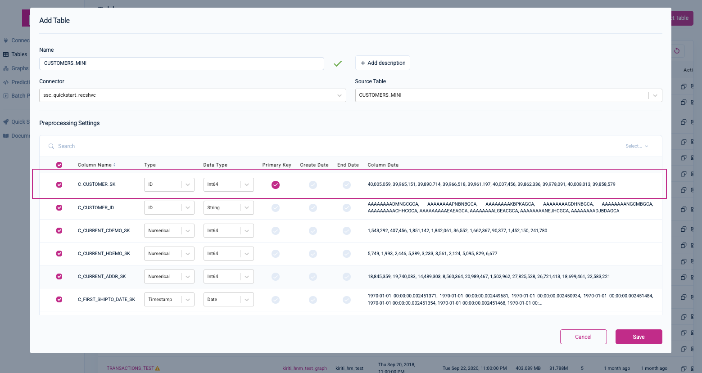Viewport: 702px width, 373px height.
Task: Click the Predictive Queries code icon in sidebar
Action: point(6,82)
